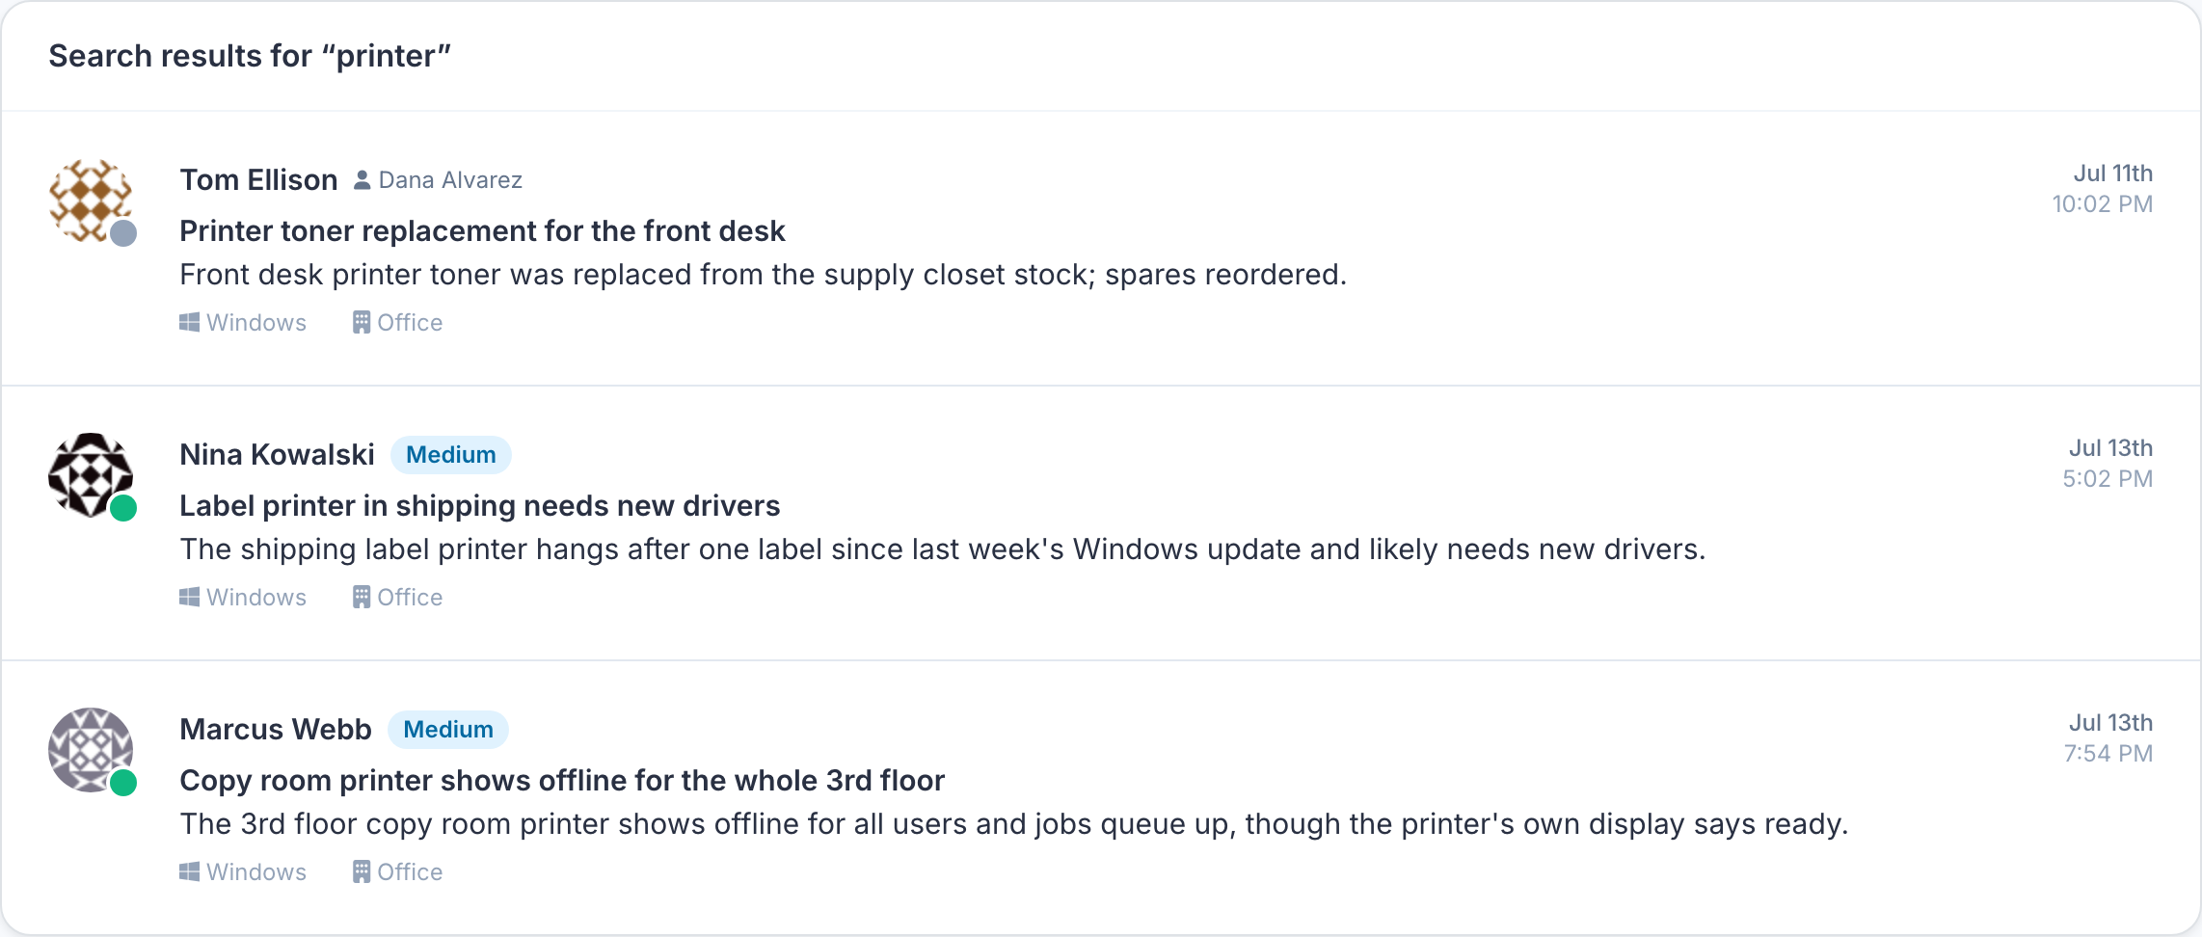Open Nina Kowalski's avatar
This screenshot has height=937, width=2202.
(x=91, y=475)
